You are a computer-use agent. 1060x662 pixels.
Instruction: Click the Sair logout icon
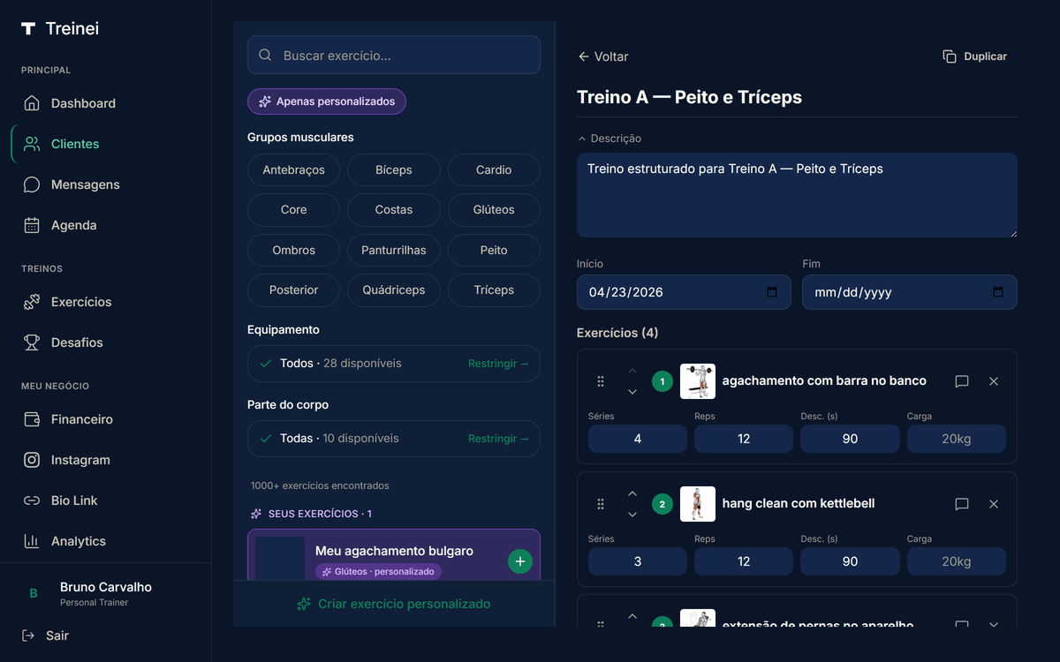point(28,636)
